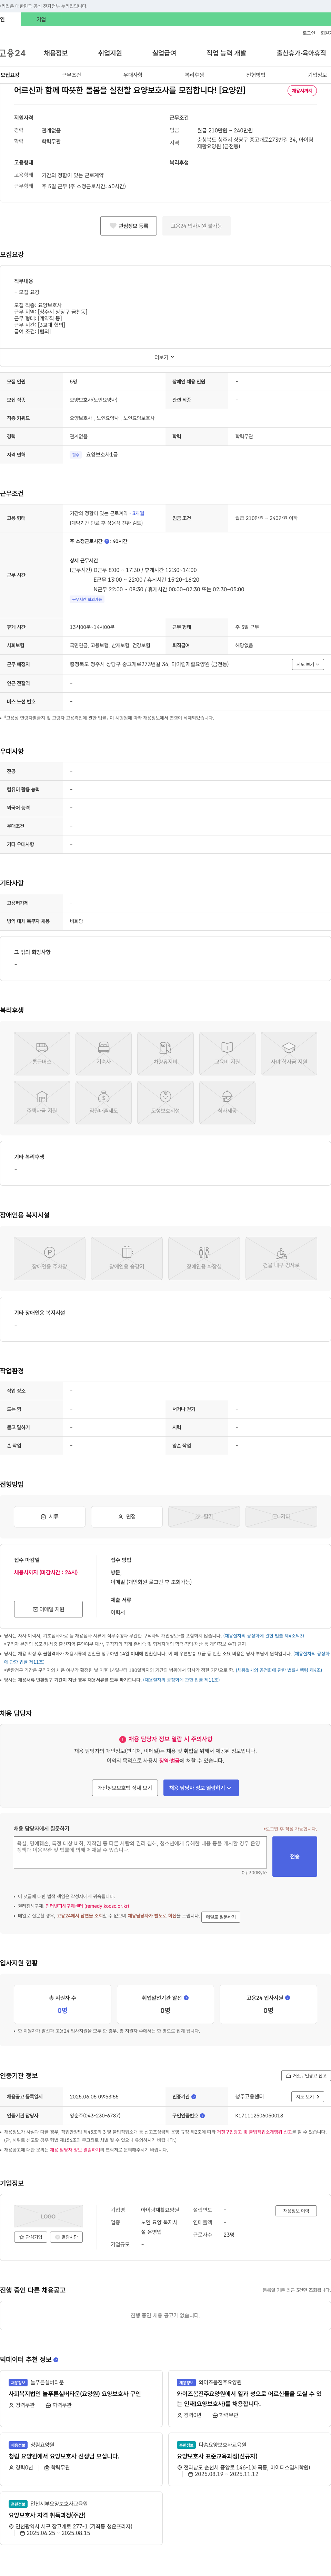Open 지도 보기 dropdown in 근무 예정지 row

click(308, 664)
